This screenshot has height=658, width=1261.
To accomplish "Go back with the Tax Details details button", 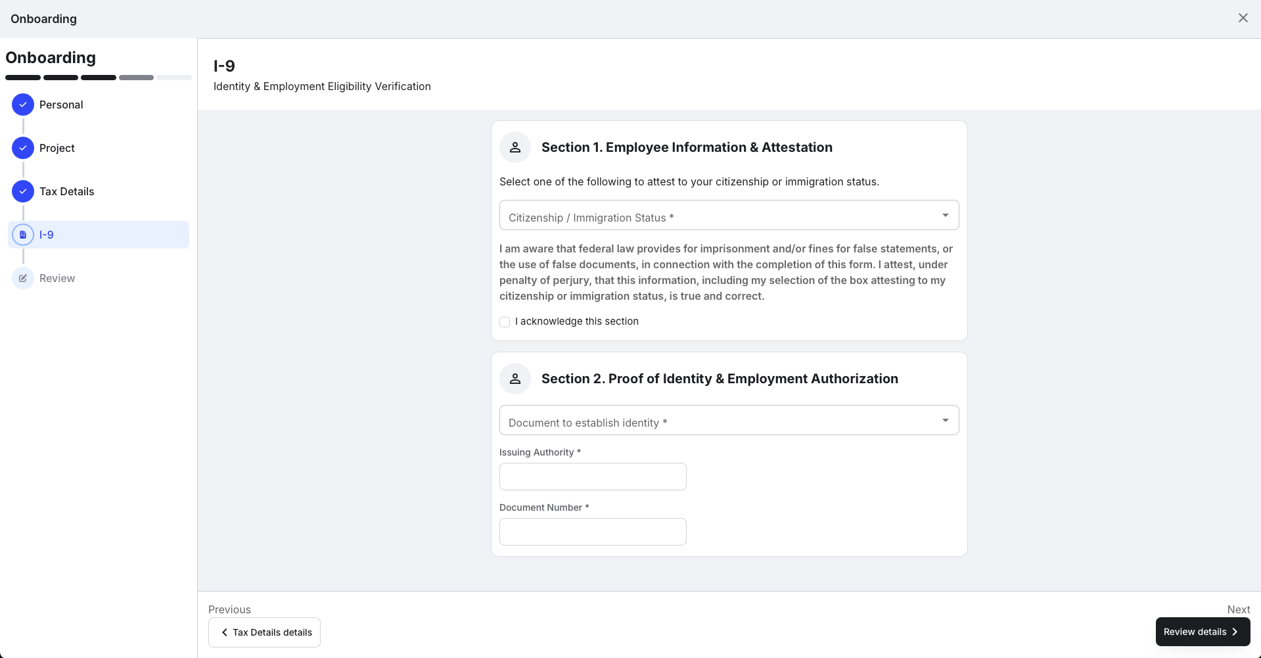I will coord(264,632).
